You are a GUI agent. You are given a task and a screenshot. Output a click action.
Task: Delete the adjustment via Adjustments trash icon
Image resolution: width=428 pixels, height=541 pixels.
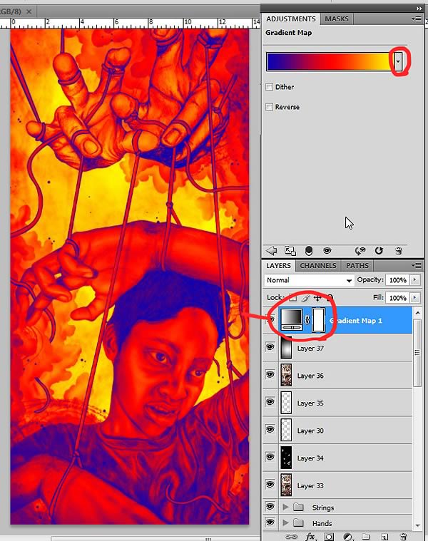[x=398, y=251]
